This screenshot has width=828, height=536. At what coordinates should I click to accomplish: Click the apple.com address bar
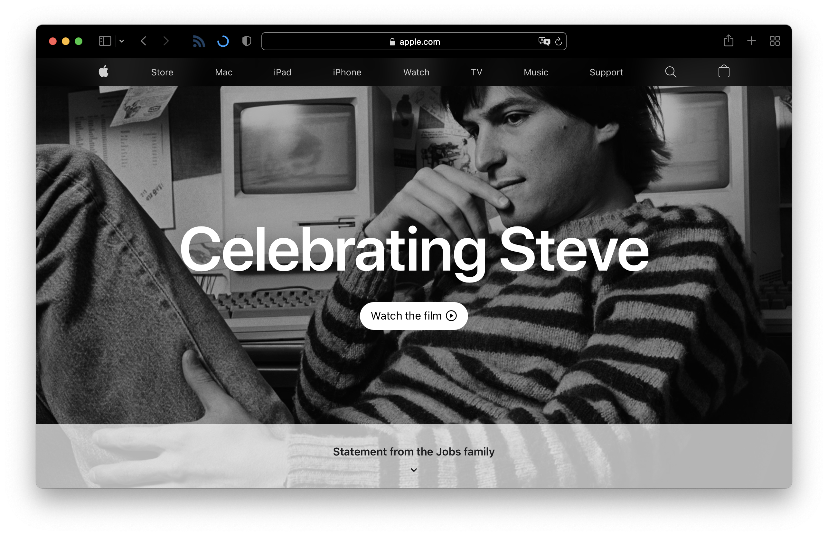[x=414, y=42]
